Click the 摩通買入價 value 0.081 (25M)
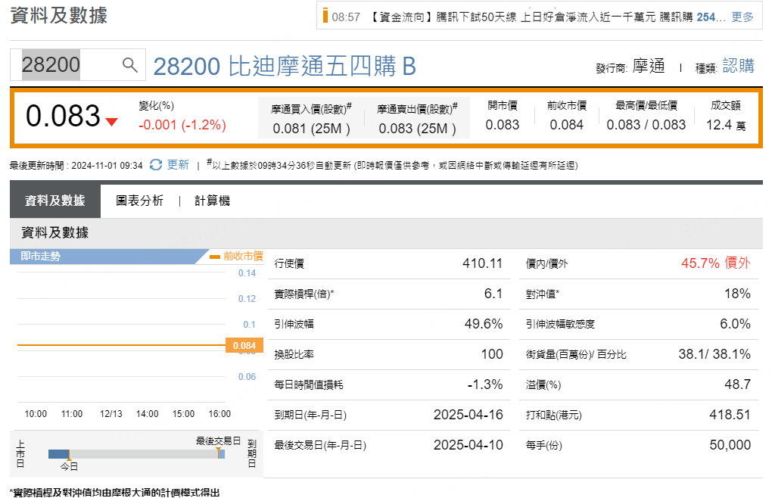Viewport: 772px width, 498px height. click(311, 129)
